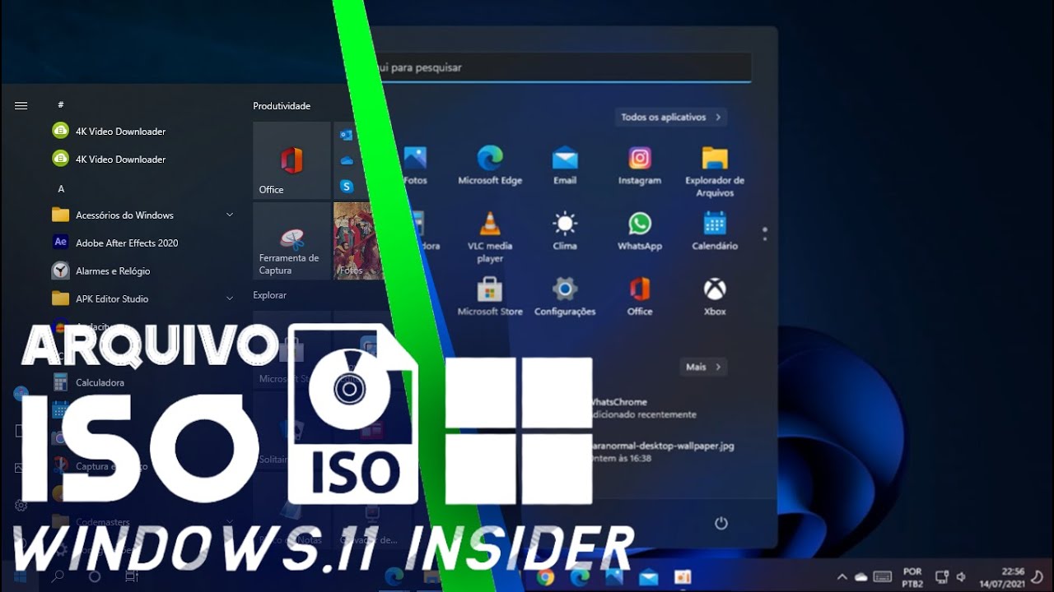Click the '#' letter header
Image resolution: width=1054 pixels, height=592 pixels.
click(x=61, y=105)
